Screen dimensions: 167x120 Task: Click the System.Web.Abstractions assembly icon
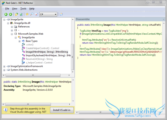pos(8,70)
